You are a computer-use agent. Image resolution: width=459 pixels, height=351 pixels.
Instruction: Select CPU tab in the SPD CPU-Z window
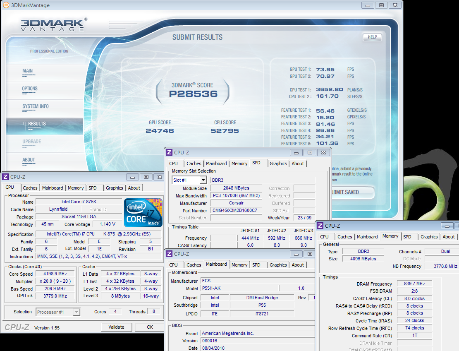pos(174,163)
